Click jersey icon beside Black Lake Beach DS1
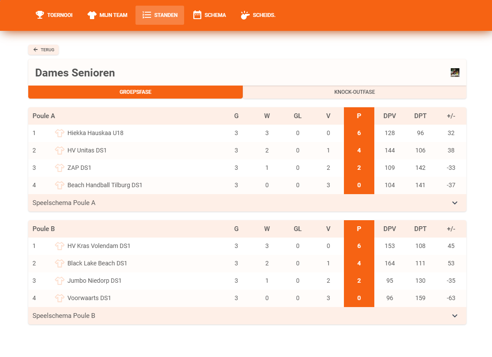Viewport: 492px width, 357px height. point(59,263)
